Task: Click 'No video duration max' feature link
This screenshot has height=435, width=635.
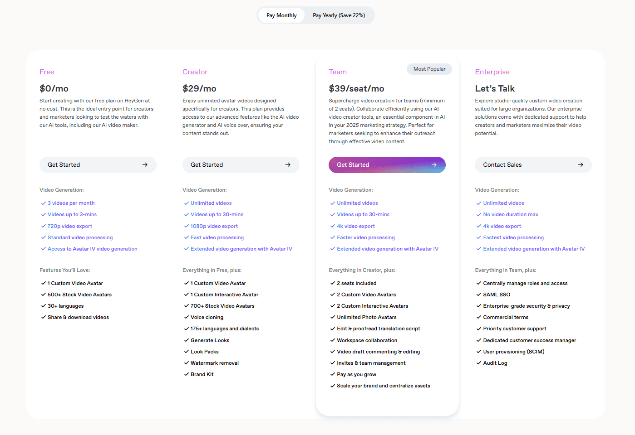Action: tap(510, 215)
